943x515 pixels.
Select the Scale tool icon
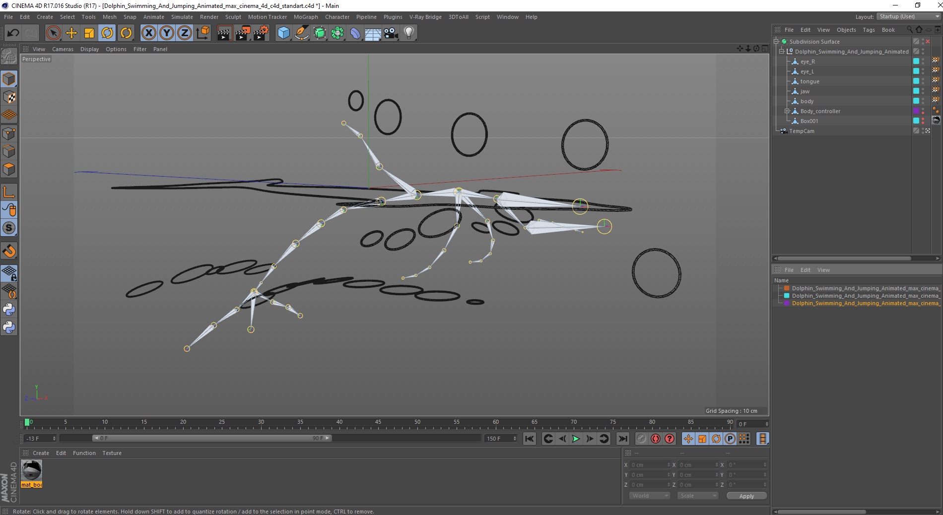(x=89, y=33)
